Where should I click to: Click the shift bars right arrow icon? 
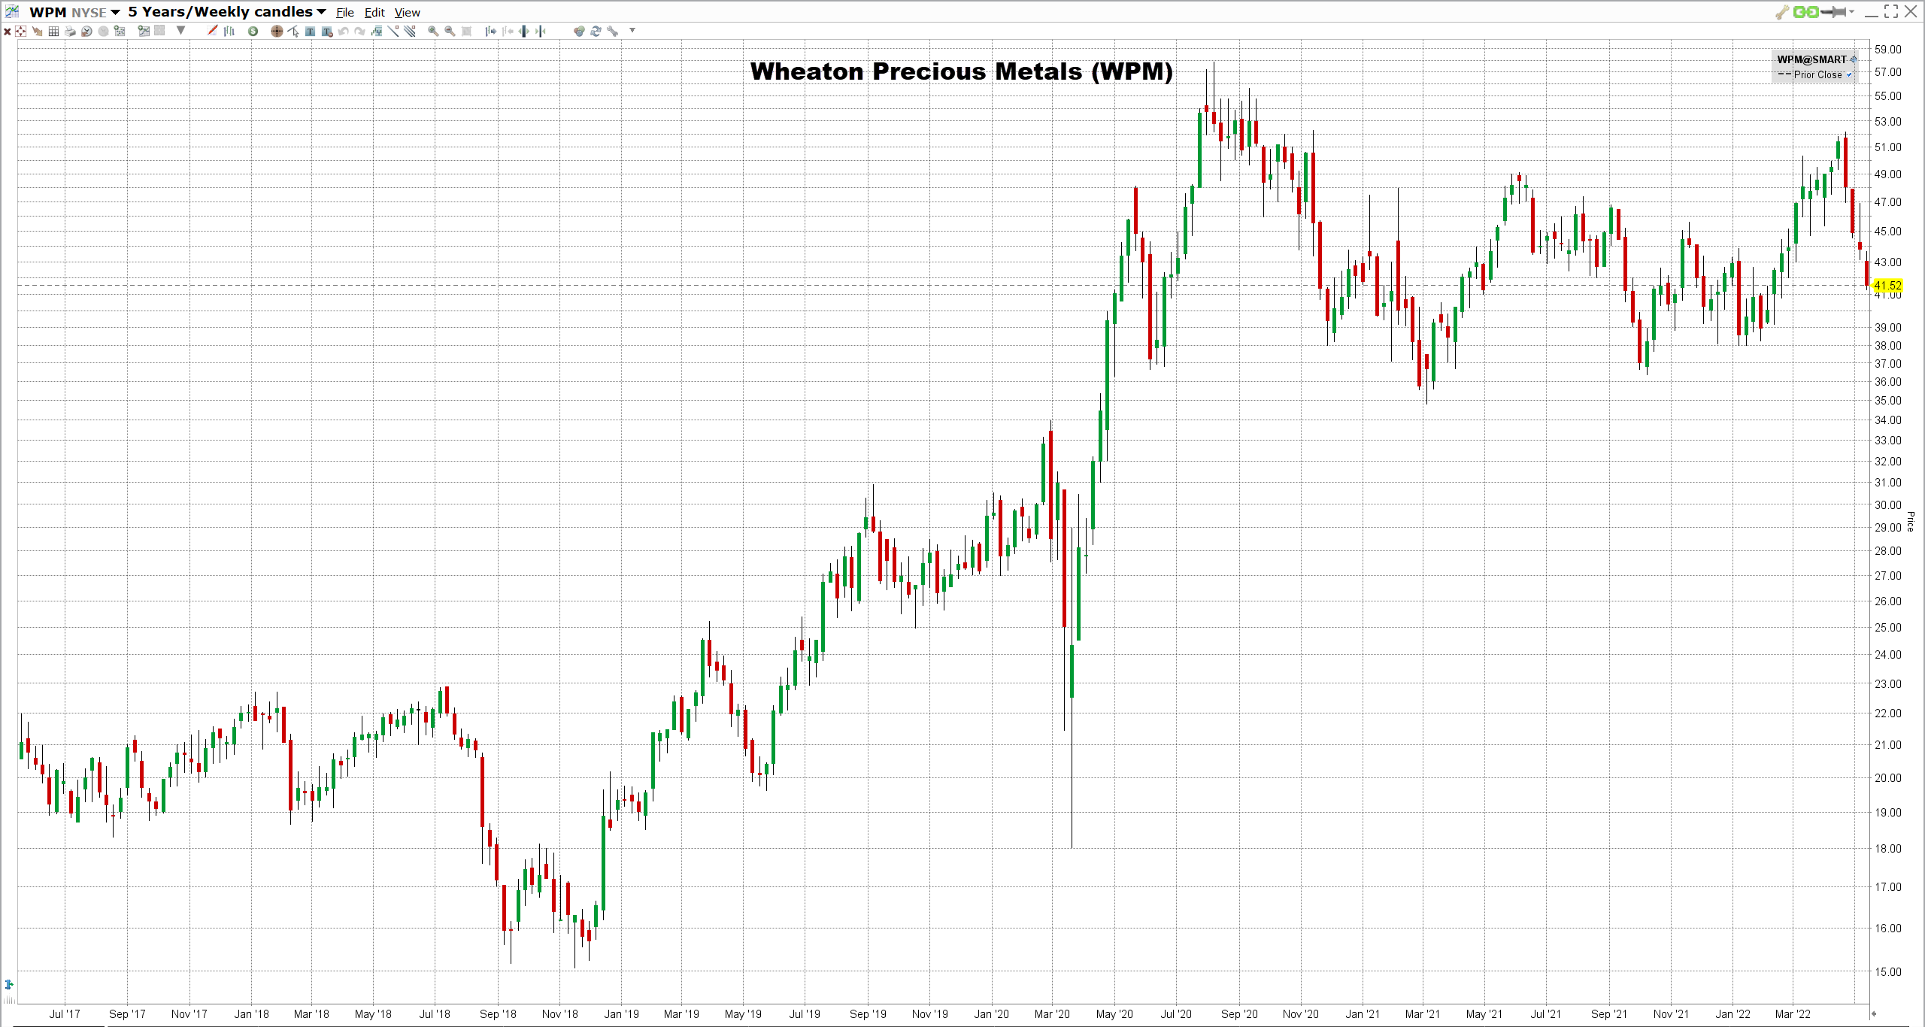click(490, 31)
